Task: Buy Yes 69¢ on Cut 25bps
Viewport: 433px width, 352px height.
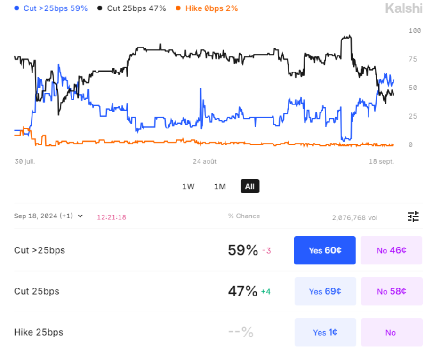Action: pyautogui.click(x=325, y=291)
